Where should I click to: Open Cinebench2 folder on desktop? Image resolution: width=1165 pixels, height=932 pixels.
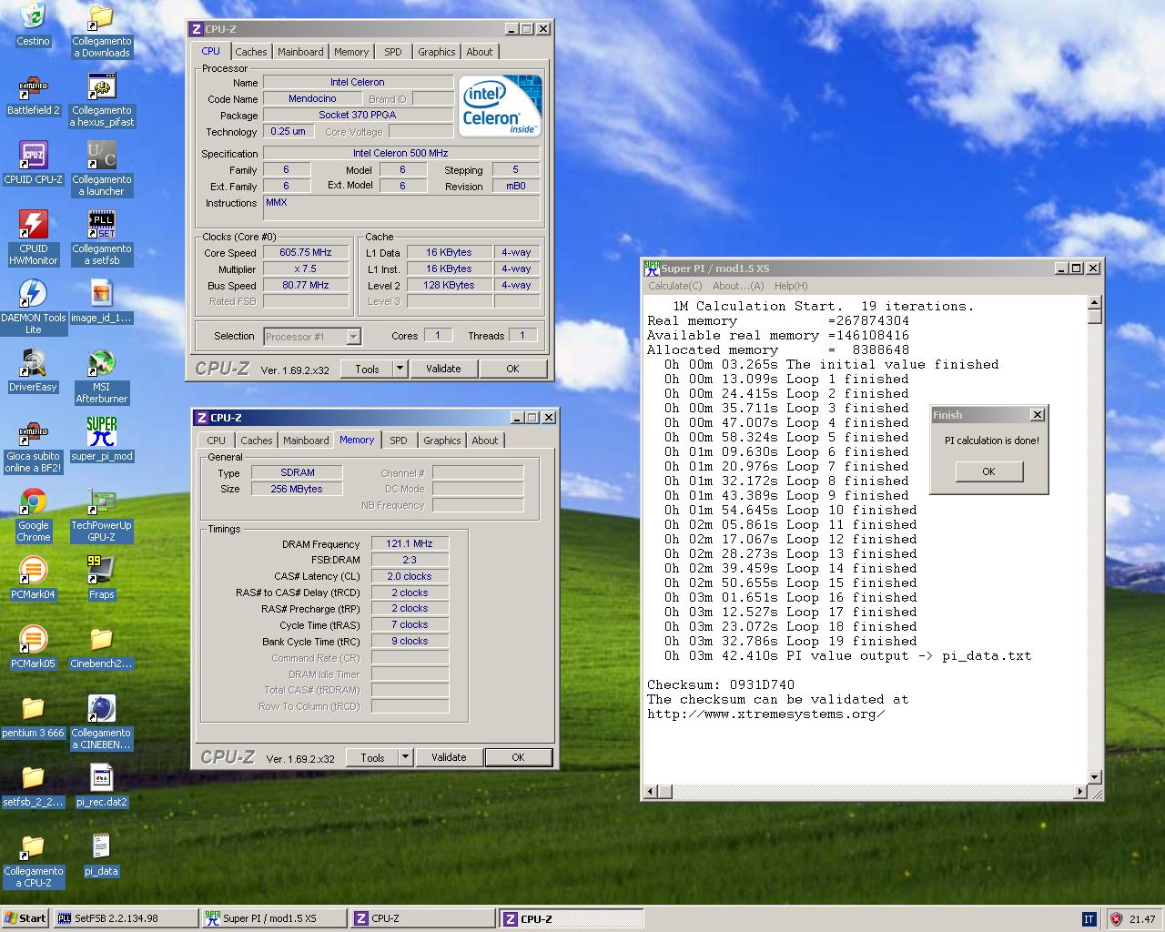pos(102,648)
